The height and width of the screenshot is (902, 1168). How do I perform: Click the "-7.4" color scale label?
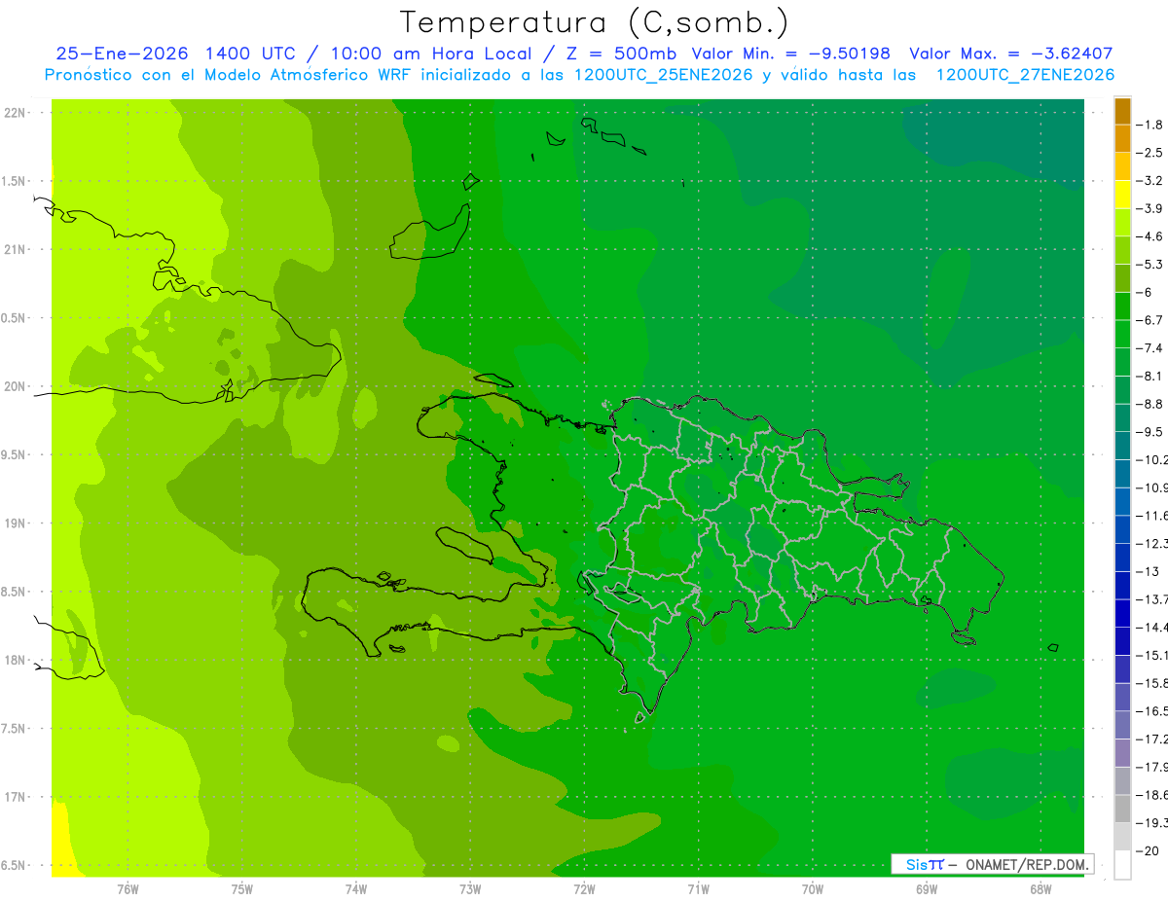[x=1150, y=347]
